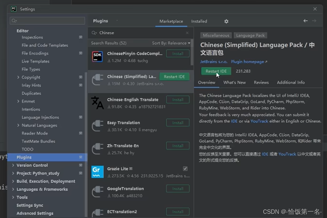Image resolution: width=327 pixels, height=218 pixels.
Task: Click the Easy-Translation plugin icon
Action: tap(97, 126)
